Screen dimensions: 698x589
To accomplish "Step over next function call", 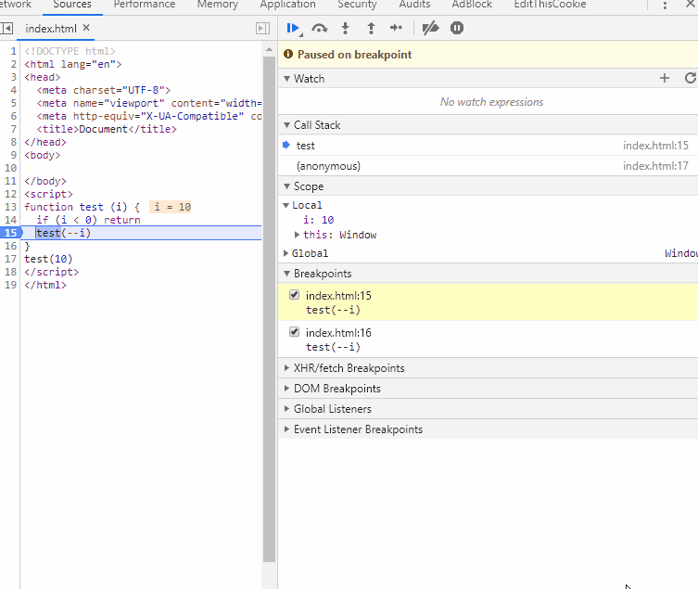I will point(320,29).
